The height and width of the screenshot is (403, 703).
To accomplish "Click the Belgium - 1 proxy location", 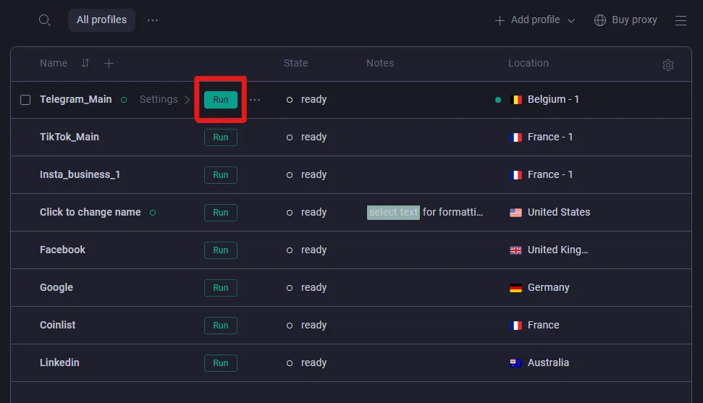I will coord(553,100).
